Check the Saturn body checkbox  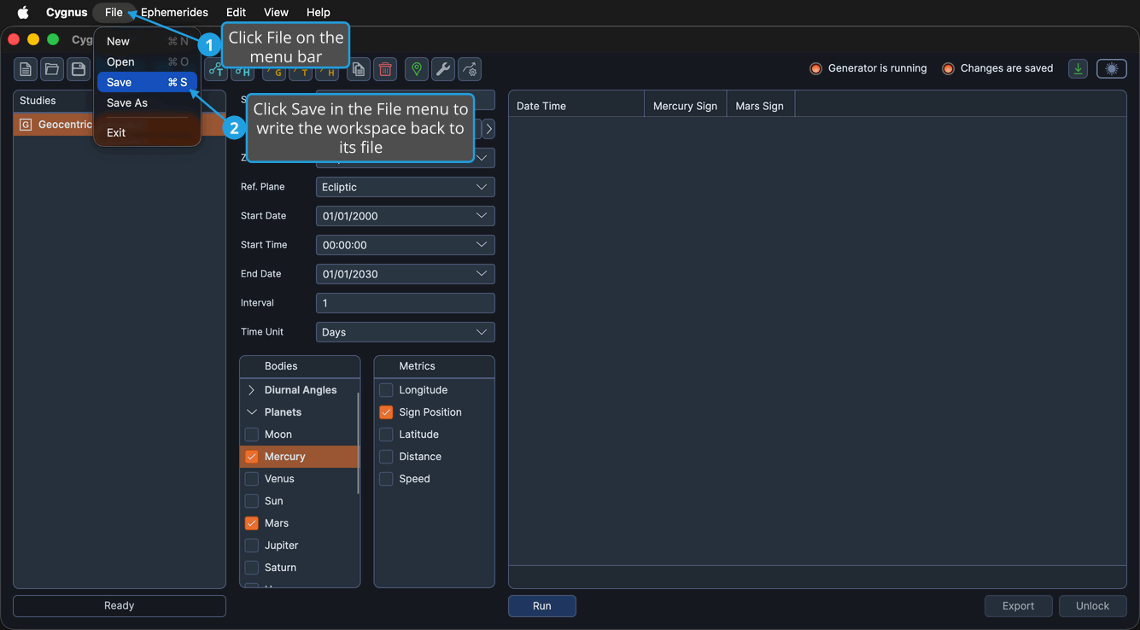tap(252, 568)
